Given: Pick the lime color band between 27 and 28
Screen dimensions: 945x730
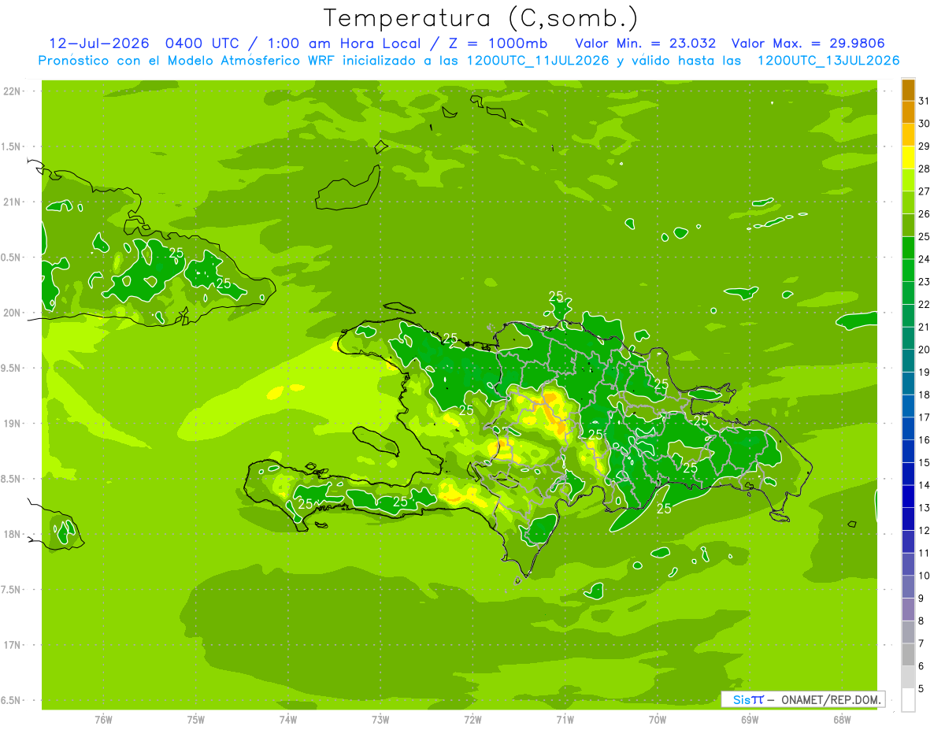Looking at the screenshot, I should tap(908, 180).
